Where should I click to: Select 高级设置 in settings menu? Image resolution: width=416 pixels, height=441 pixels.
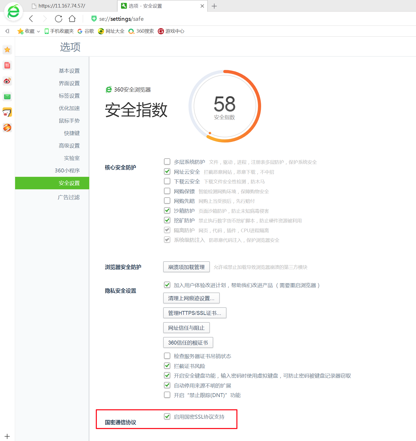[69, 146]
